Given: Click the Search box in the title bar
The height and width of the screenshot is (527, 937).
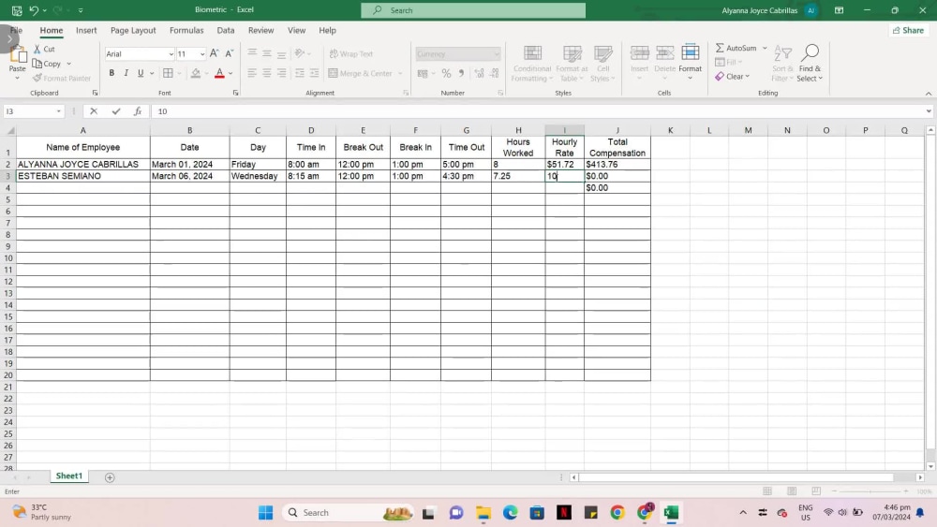Looking at the screenshot, I should pos(473,10).
